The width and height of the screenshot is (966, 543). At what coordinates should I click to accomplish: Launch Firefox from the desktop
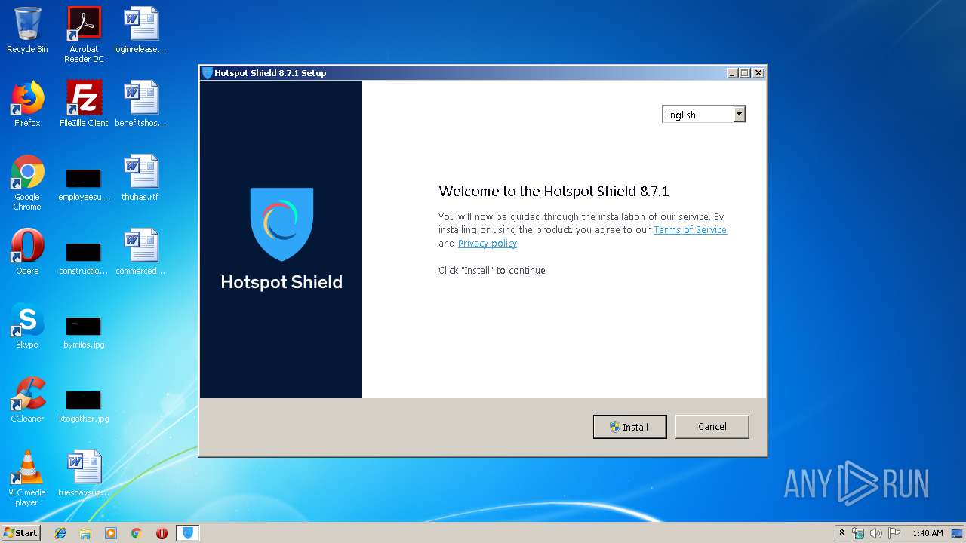[27, 104]
